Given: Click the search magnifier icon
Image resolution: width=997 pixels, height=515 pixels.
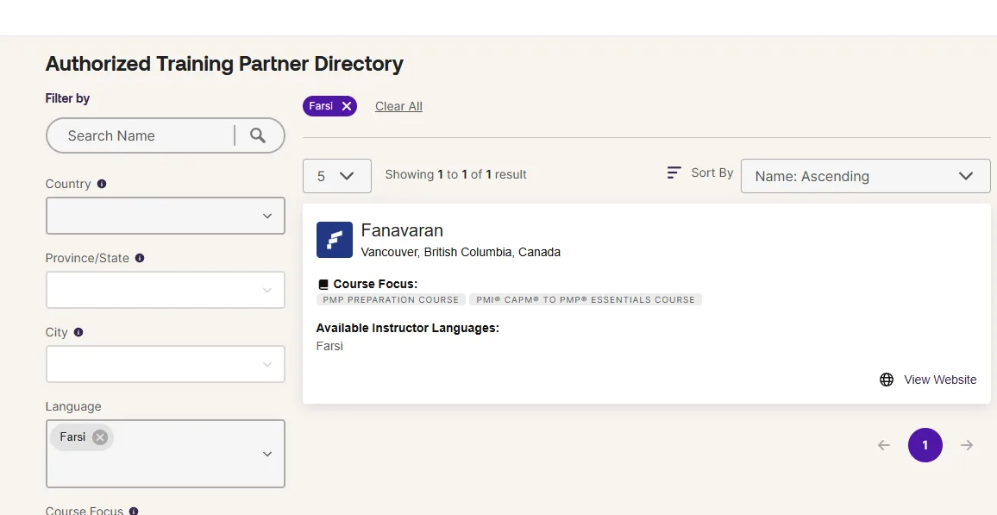Looking at the screenshot, I should (x=258, y=135).
